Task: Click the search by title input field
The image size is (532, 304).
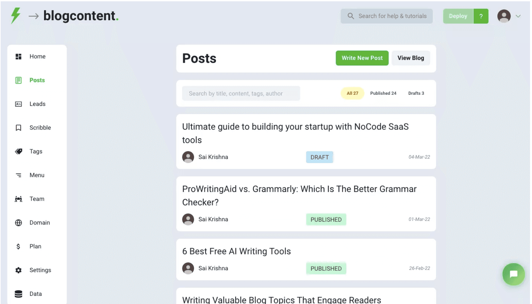Action: point(241,93)
